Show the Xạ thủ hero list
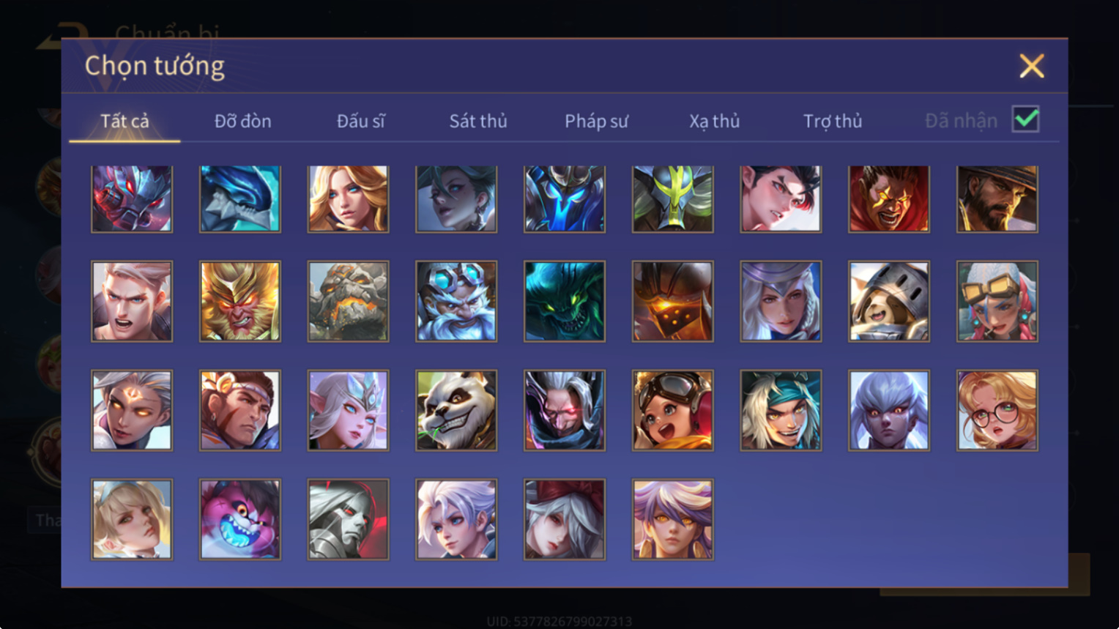The image size is (1119, 629). click(x=714, y=121)
